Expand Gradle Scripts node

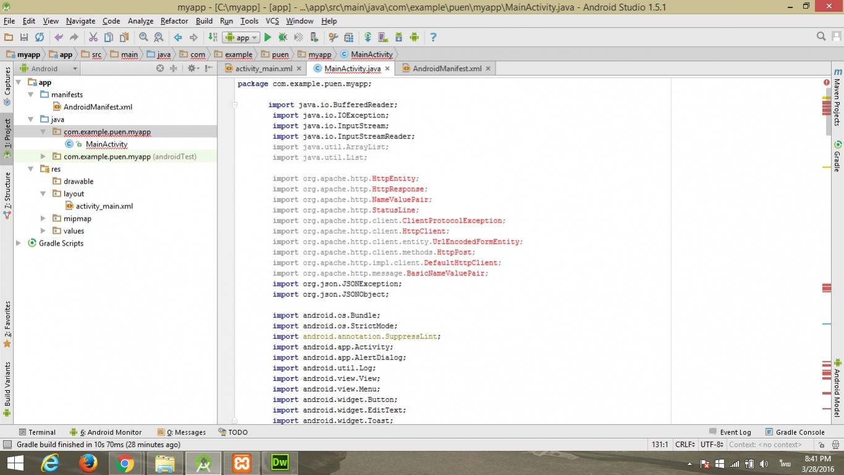[x=19, y=243]
